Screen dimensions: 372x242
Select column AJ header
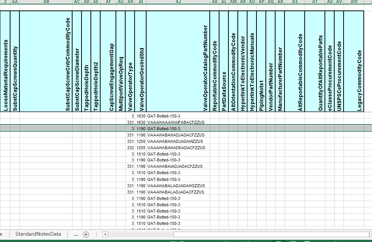coord(178,1)
